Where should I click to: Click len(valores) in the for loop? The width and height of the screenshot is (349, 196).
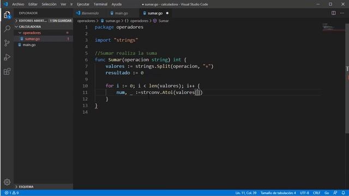[x=166, y=86]
